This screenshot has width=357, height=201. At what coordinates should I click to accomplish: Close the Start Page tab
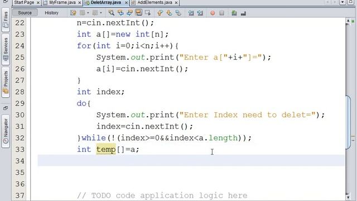[38, 3]
